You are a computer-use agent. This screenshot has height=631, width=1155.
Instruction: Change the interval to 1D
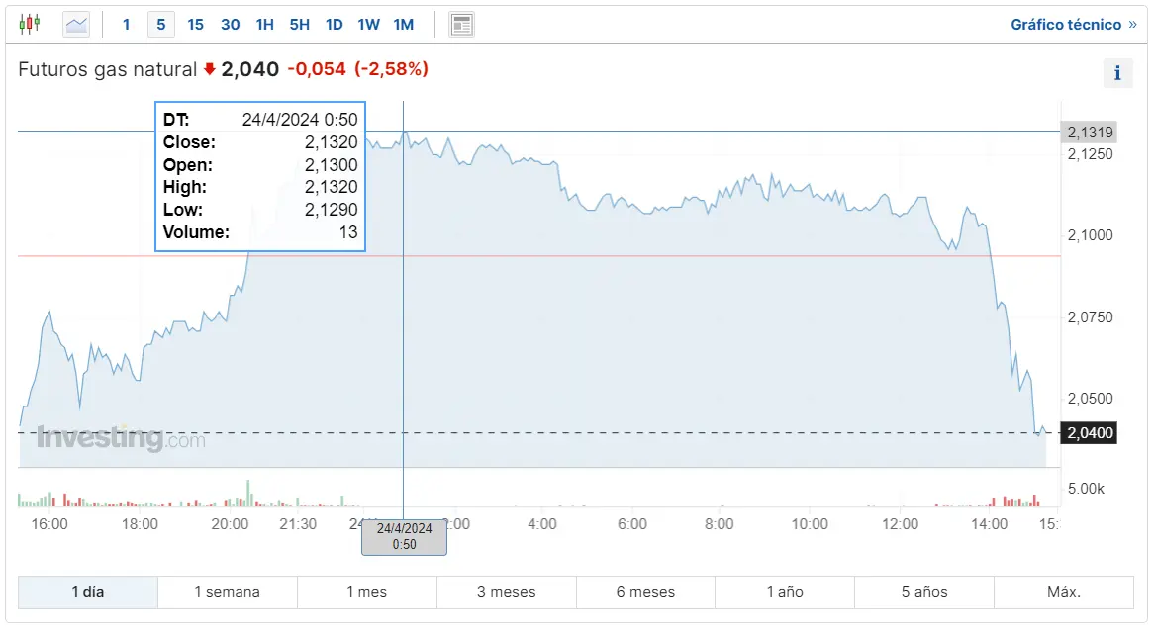click(334, 24)
